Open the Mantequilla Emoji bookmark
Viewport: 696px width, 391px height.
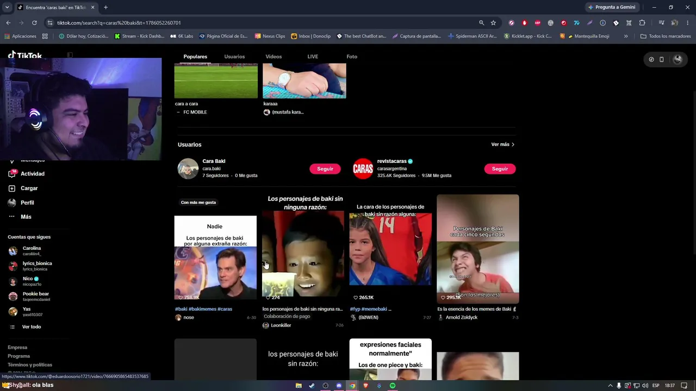pyautogui.click(x=588, y=36)
